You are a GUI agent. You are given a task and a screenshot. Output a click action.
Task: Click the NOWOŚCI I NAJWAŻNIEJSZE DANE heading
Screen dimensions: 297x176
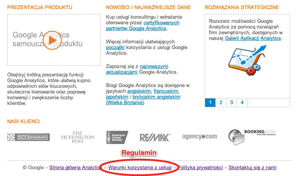(x=148, y=7)
